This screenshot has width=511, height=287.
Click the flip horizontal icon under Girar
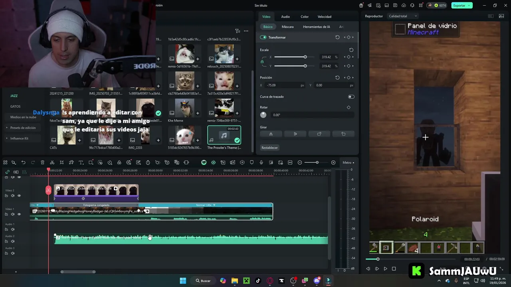tap(271, 134)
